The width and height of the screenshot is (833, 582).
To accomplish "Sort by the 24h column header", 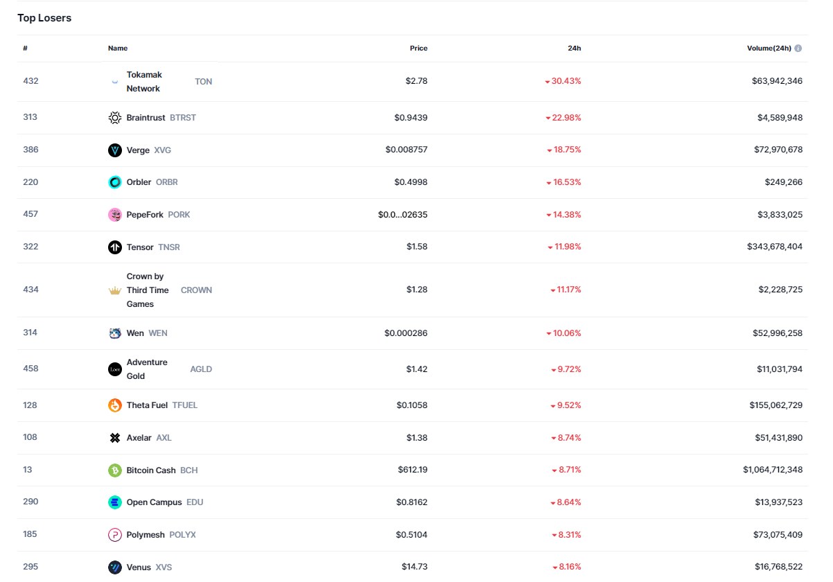I will tap(574, 48).
